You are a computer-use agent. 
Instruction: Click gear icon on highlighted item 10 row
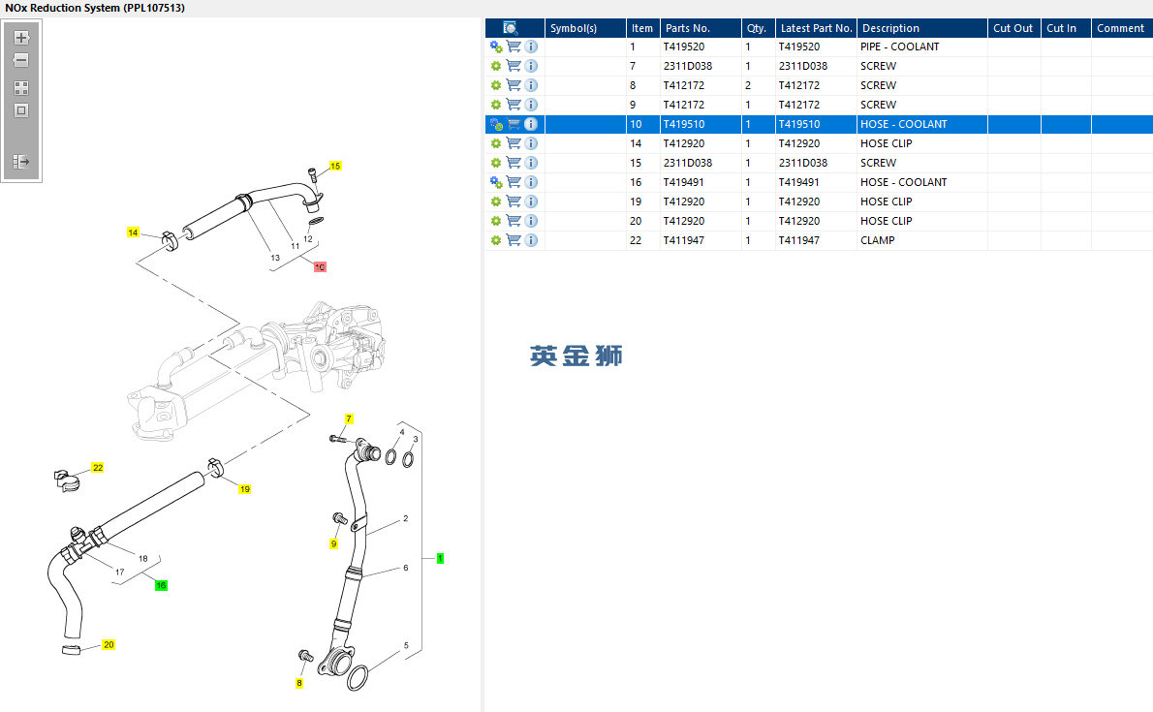tap(496, 124)
